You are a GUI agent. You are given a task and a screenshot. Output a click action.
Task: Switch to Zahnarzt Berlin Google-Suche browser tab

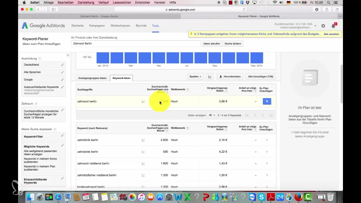tap(99, 16)
